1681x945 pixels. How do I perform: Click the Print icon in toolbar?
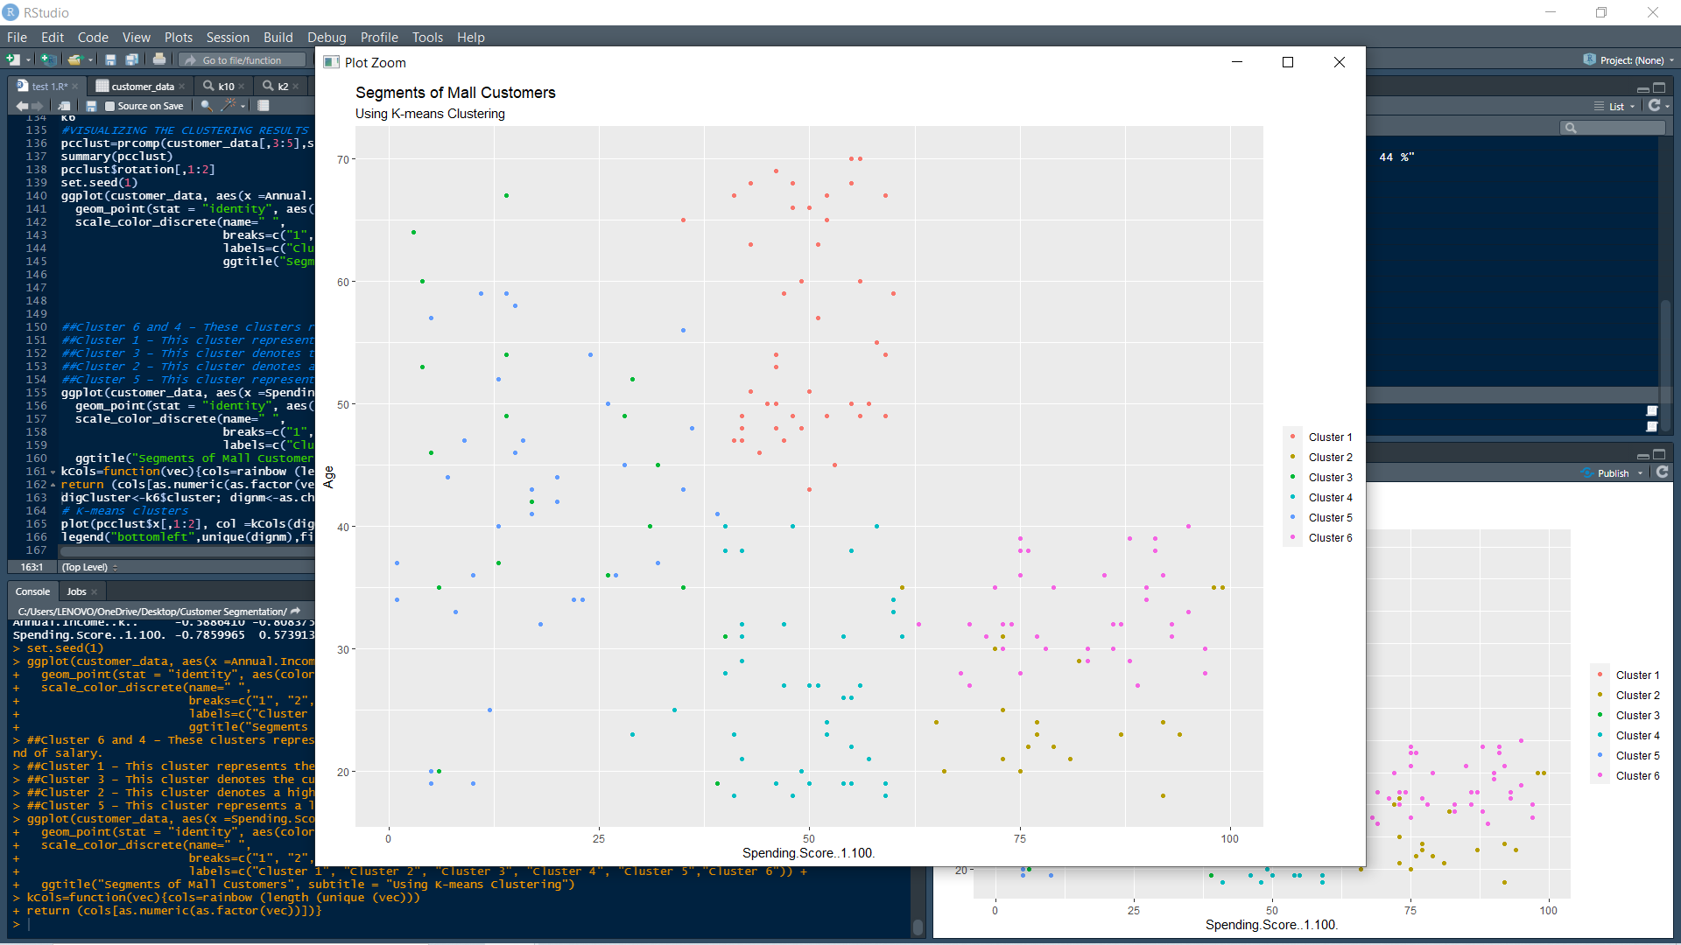[158, 59]
